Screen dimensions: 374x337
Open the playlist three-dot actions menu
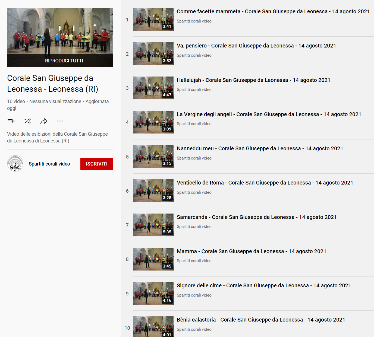[x=60, y=121]
